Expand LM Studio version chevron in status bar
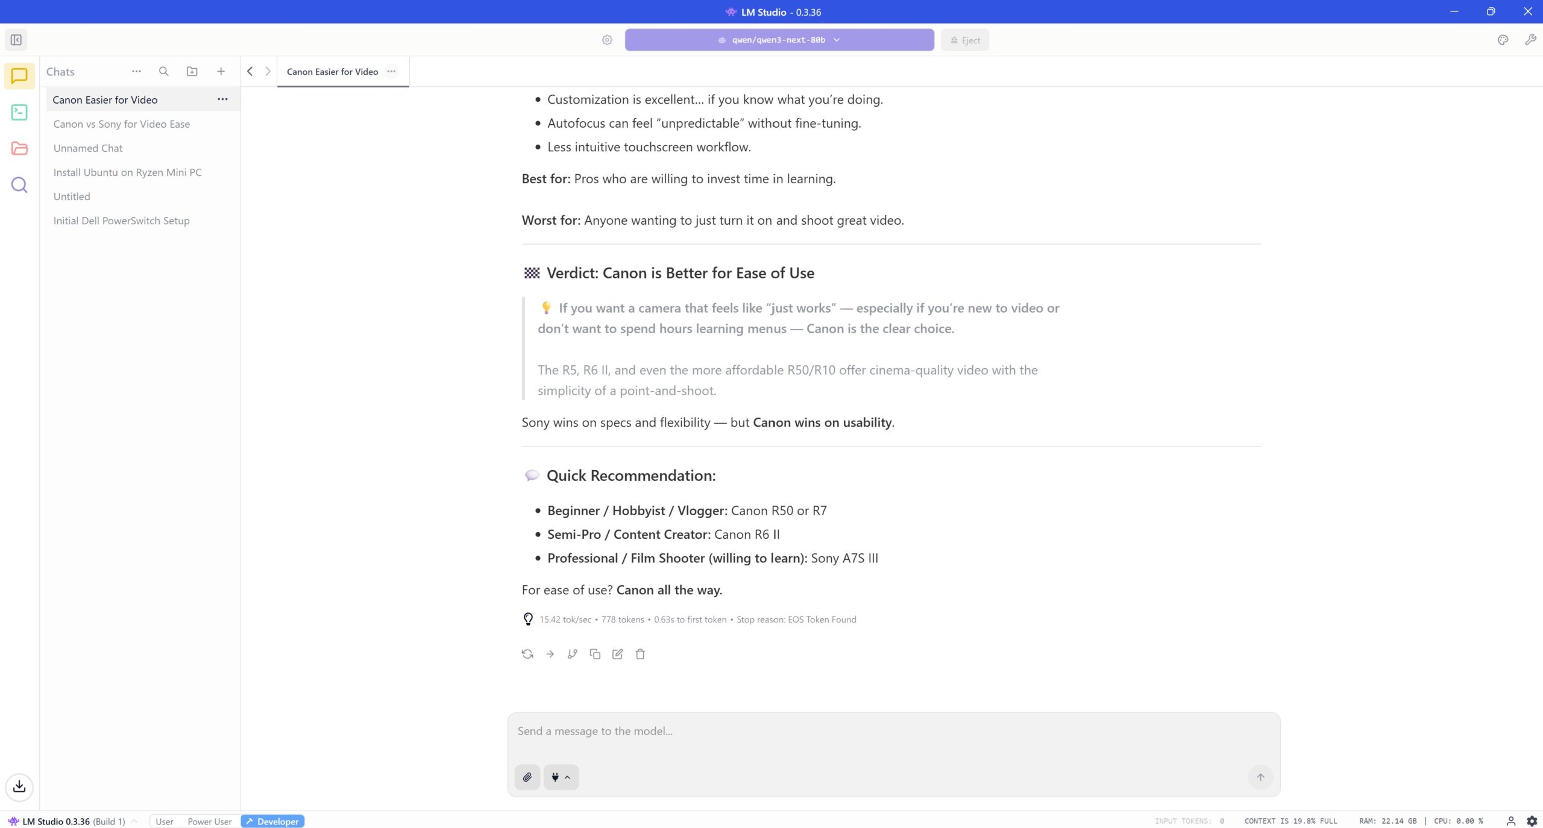 coord(134,821)
